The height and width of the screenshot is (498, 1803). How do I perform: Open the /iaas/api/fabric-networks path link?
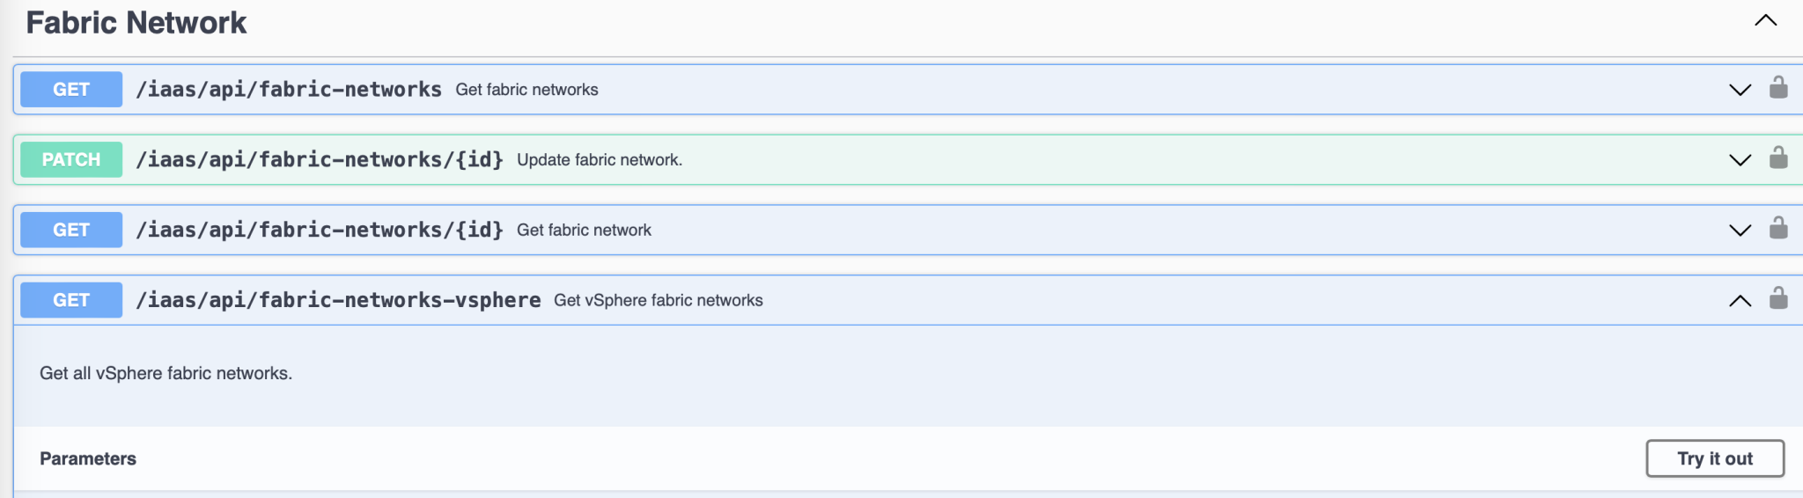pyautogui.click(x=289, y=89)
